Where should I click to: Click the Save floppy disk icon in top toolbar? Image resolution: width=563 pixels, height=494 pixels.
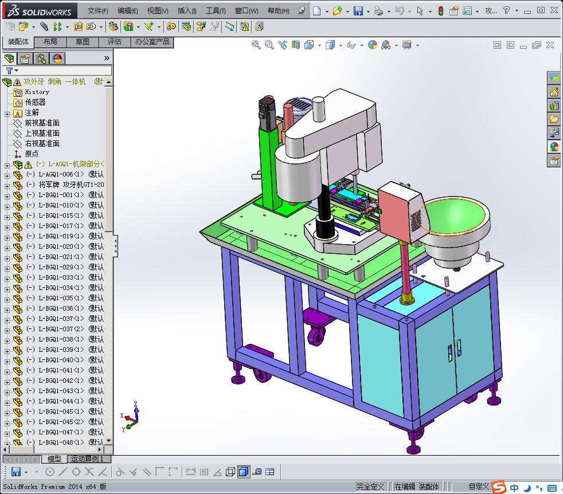pos(358,11)
